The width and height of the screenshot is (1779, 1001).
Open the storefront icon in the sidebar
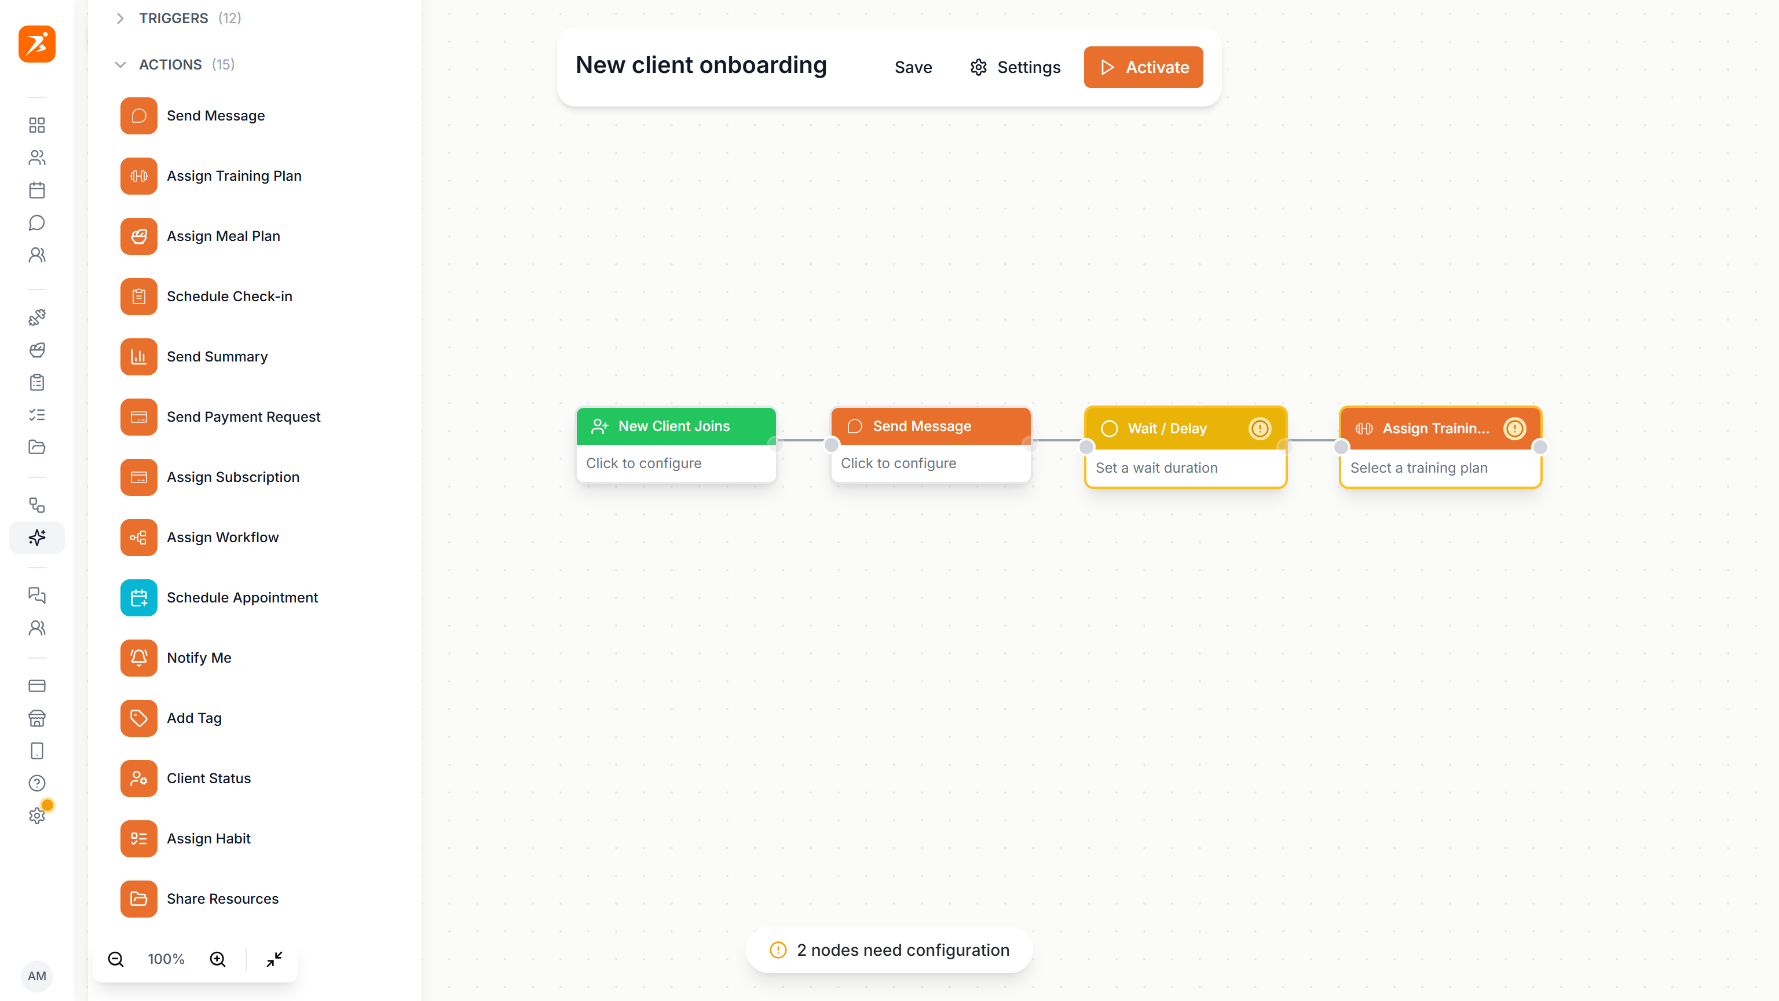pos(36,718)
